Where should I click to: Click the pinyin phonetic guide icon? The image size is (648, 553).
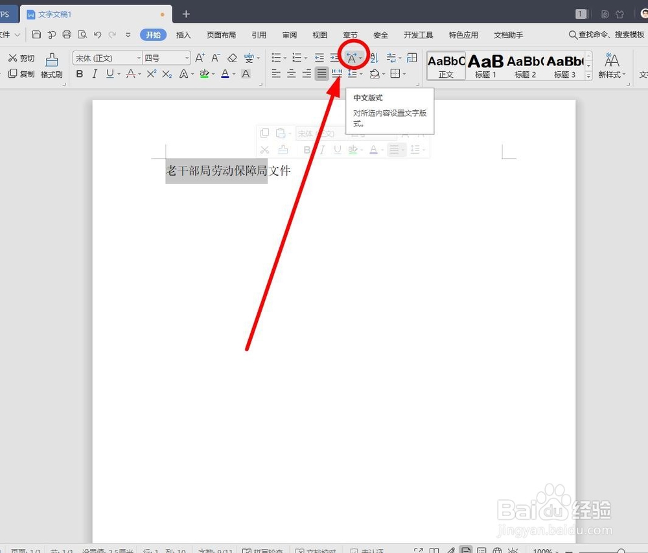(x=249, y=58)
